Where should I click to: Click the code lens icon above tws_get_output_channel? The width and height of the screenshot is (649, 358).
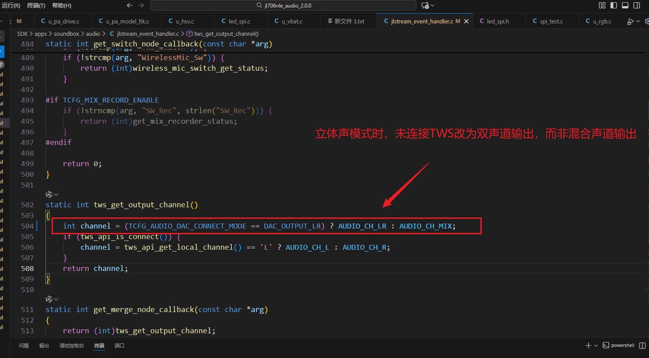[x=49, y=194]
